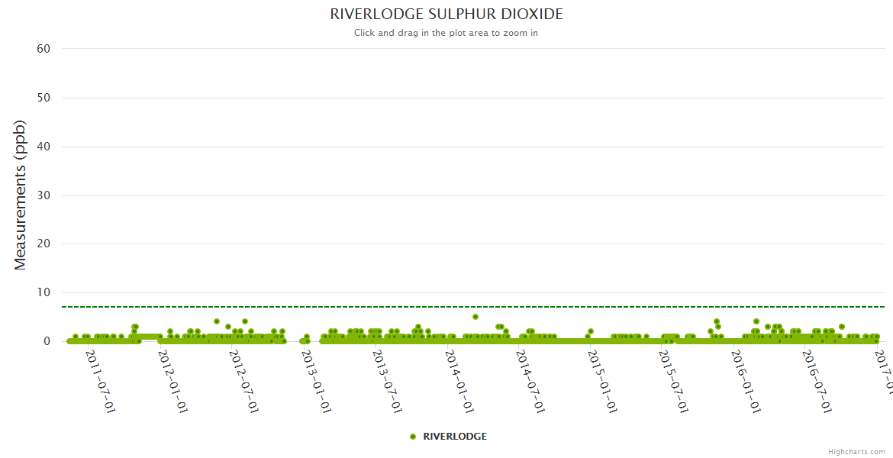The width and height of the screenshot is (893, 458).
Task: Open the Highcharts.com credits link
Action: click(x=856, y=452)
